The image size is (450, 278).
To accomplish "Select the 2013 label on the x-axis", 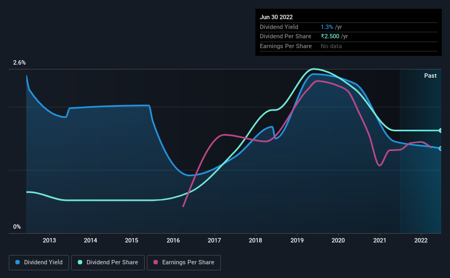I will click(x=49, y=240).
